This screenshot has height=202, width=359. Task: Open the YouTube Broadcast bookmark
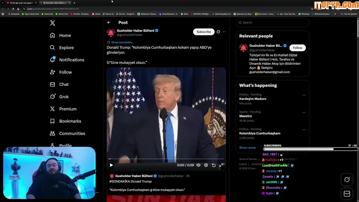point(80,14)
